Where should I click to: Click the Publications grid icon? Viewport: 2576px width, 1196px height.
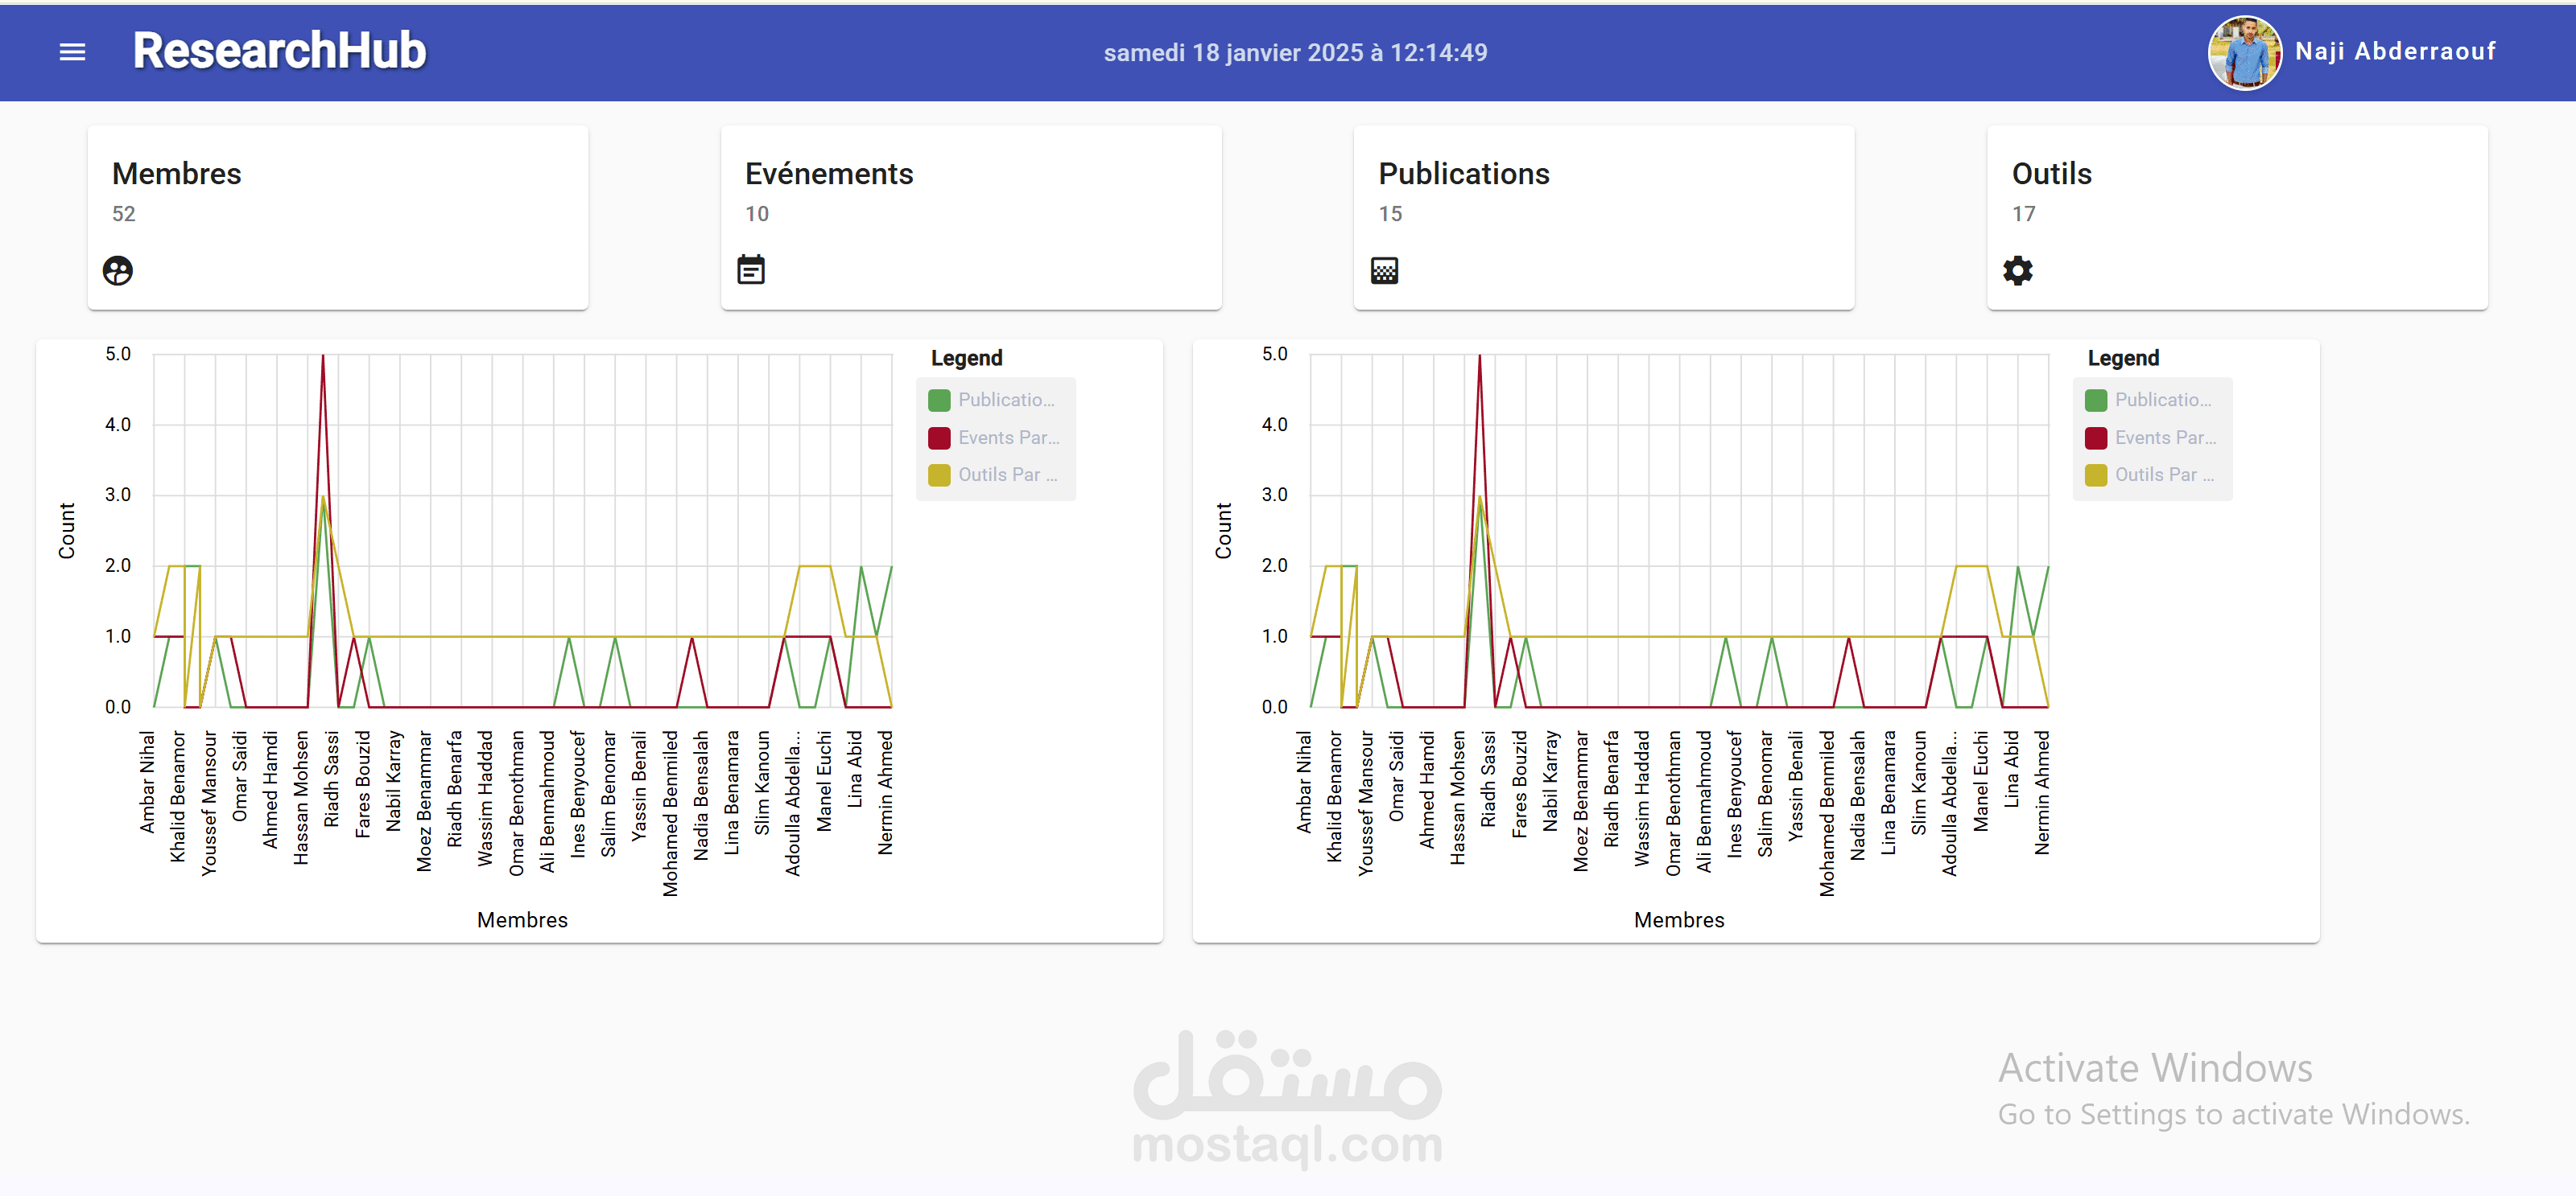(x=1384, y=271)
